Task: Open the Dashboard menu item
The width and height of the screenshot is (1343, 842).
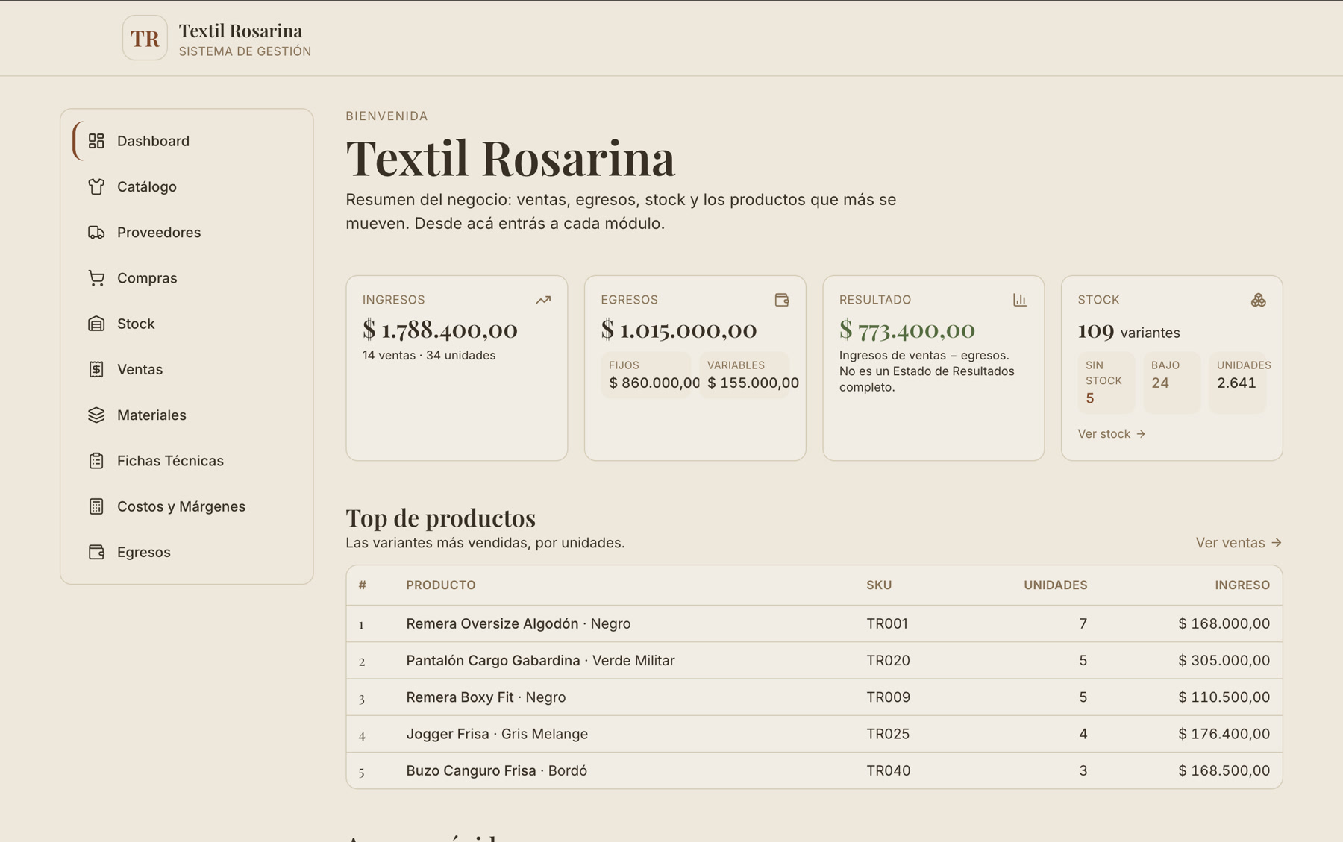Action: [187, 141]
